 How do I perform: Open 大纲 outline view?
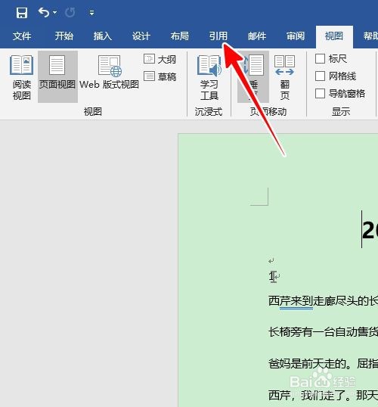click(x=160, y=60)
